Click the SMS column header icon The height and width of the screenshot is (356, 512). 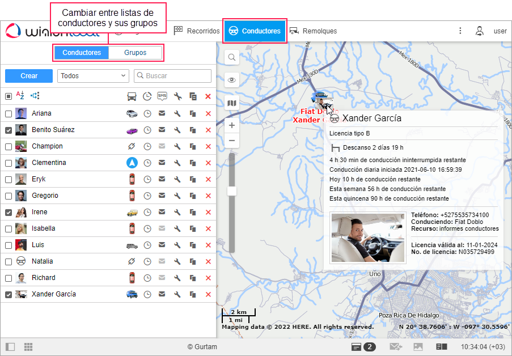pos(162,96)
